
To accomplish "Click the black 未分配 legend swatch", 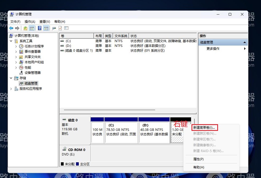I will (x=62, y=164).
